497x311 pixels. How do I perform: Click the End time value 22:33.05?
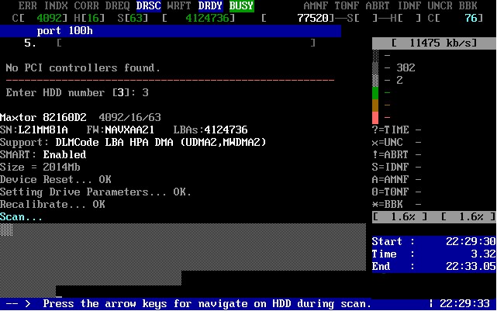[x=465, y=266]
